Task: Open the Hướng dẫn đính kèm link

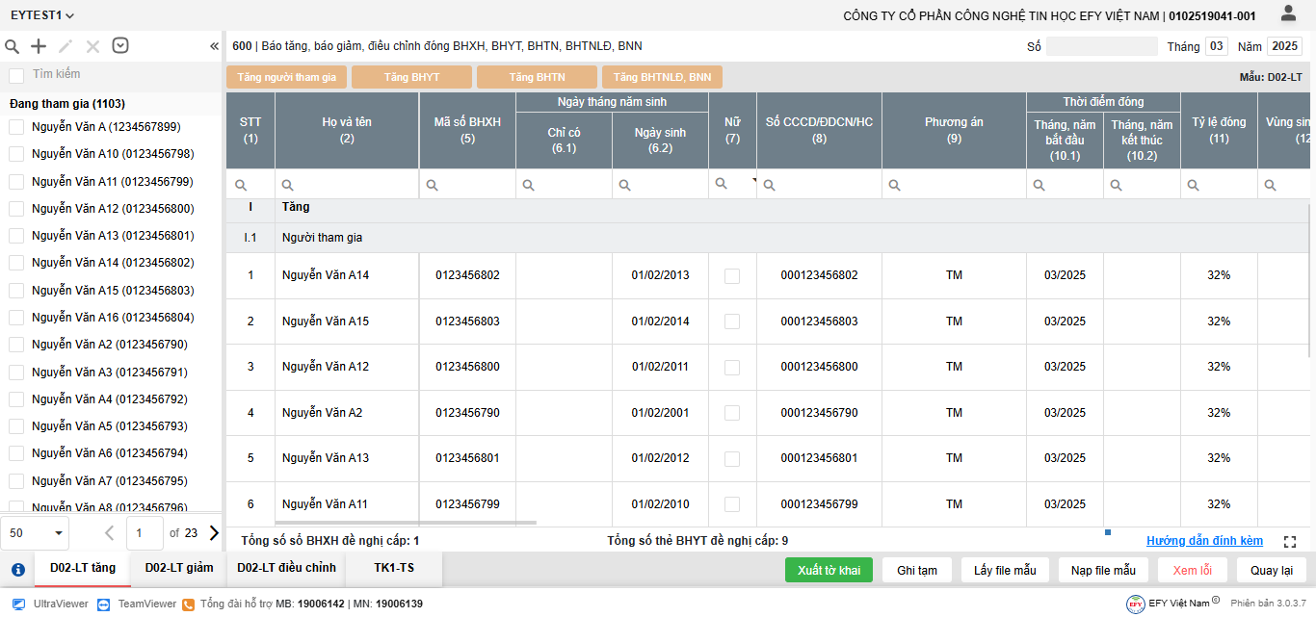Action: click(1204, 541)
